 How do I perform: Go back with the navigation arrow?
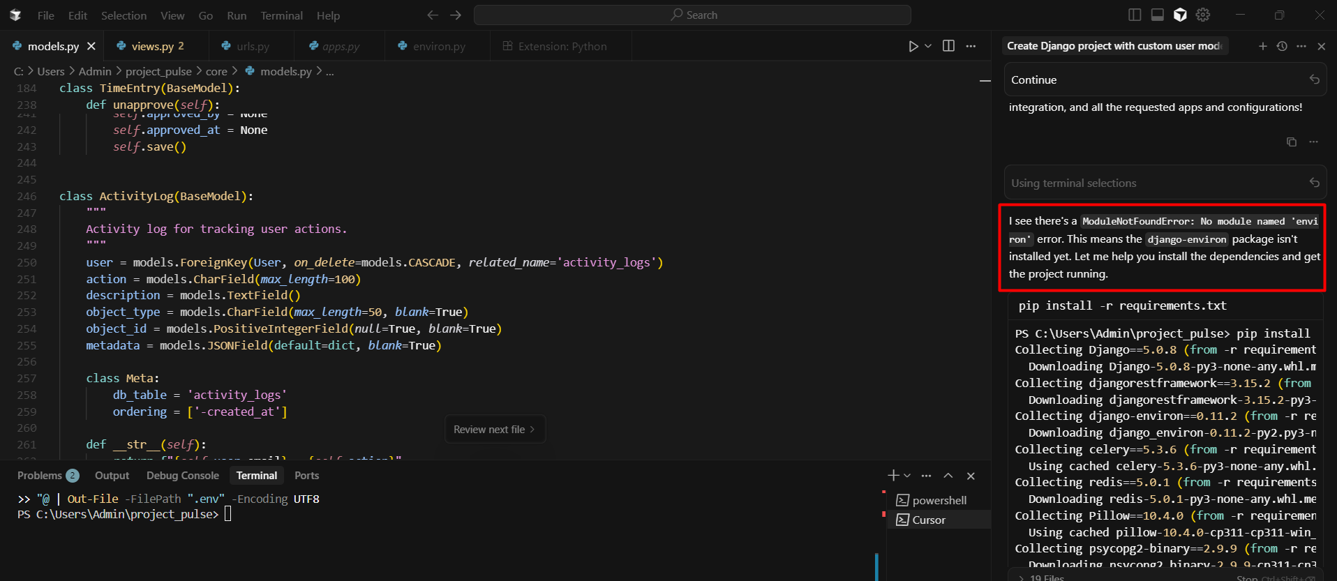433,15
